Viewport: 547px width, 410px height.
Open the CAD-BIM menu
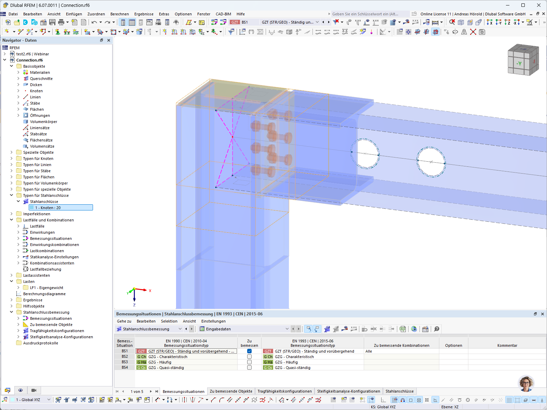tap(223, 14)
